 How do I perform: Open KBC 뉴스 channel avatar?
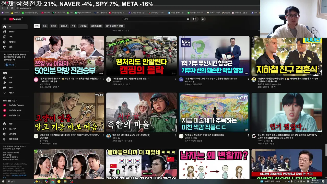[181, 79]
